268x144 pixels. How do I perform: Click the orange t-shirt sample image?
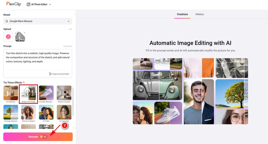pos(199,68)
